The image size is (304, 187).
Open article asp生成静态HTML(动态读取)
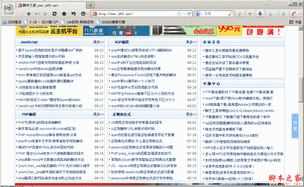133,56
